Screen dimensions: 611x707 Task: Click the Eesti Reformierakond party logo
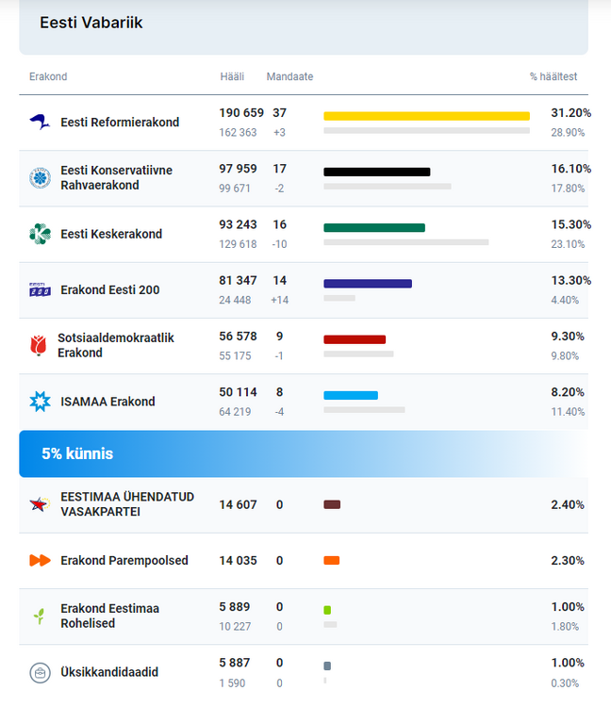[40, 122]
